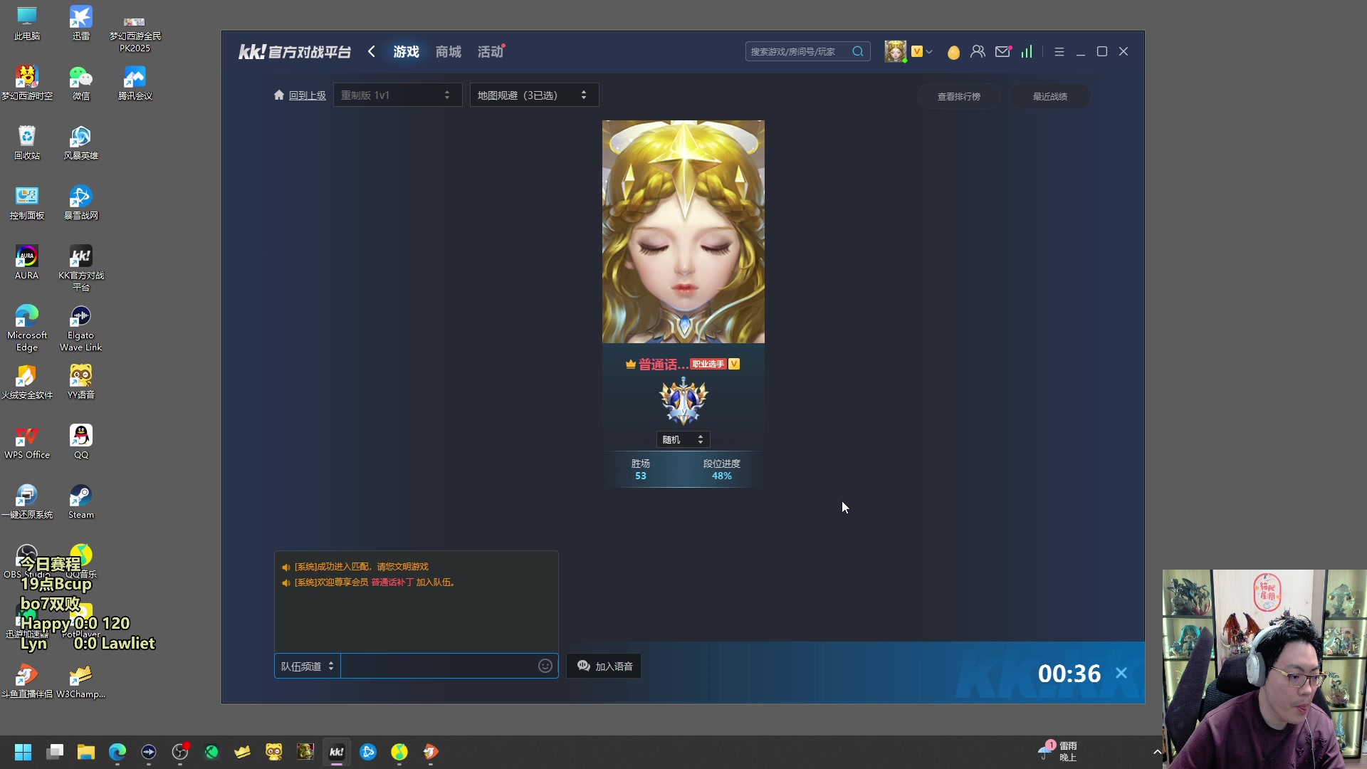The image size is (1367, 769).
Task: Click the 查看排行榜 button
Action: tap(958, 96)
